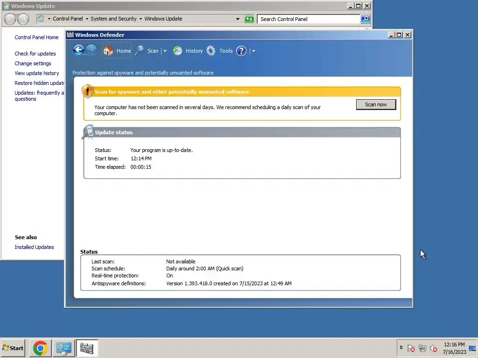Click the Windows Update title bar icon
478x358 pixels.
pos(7,6)
